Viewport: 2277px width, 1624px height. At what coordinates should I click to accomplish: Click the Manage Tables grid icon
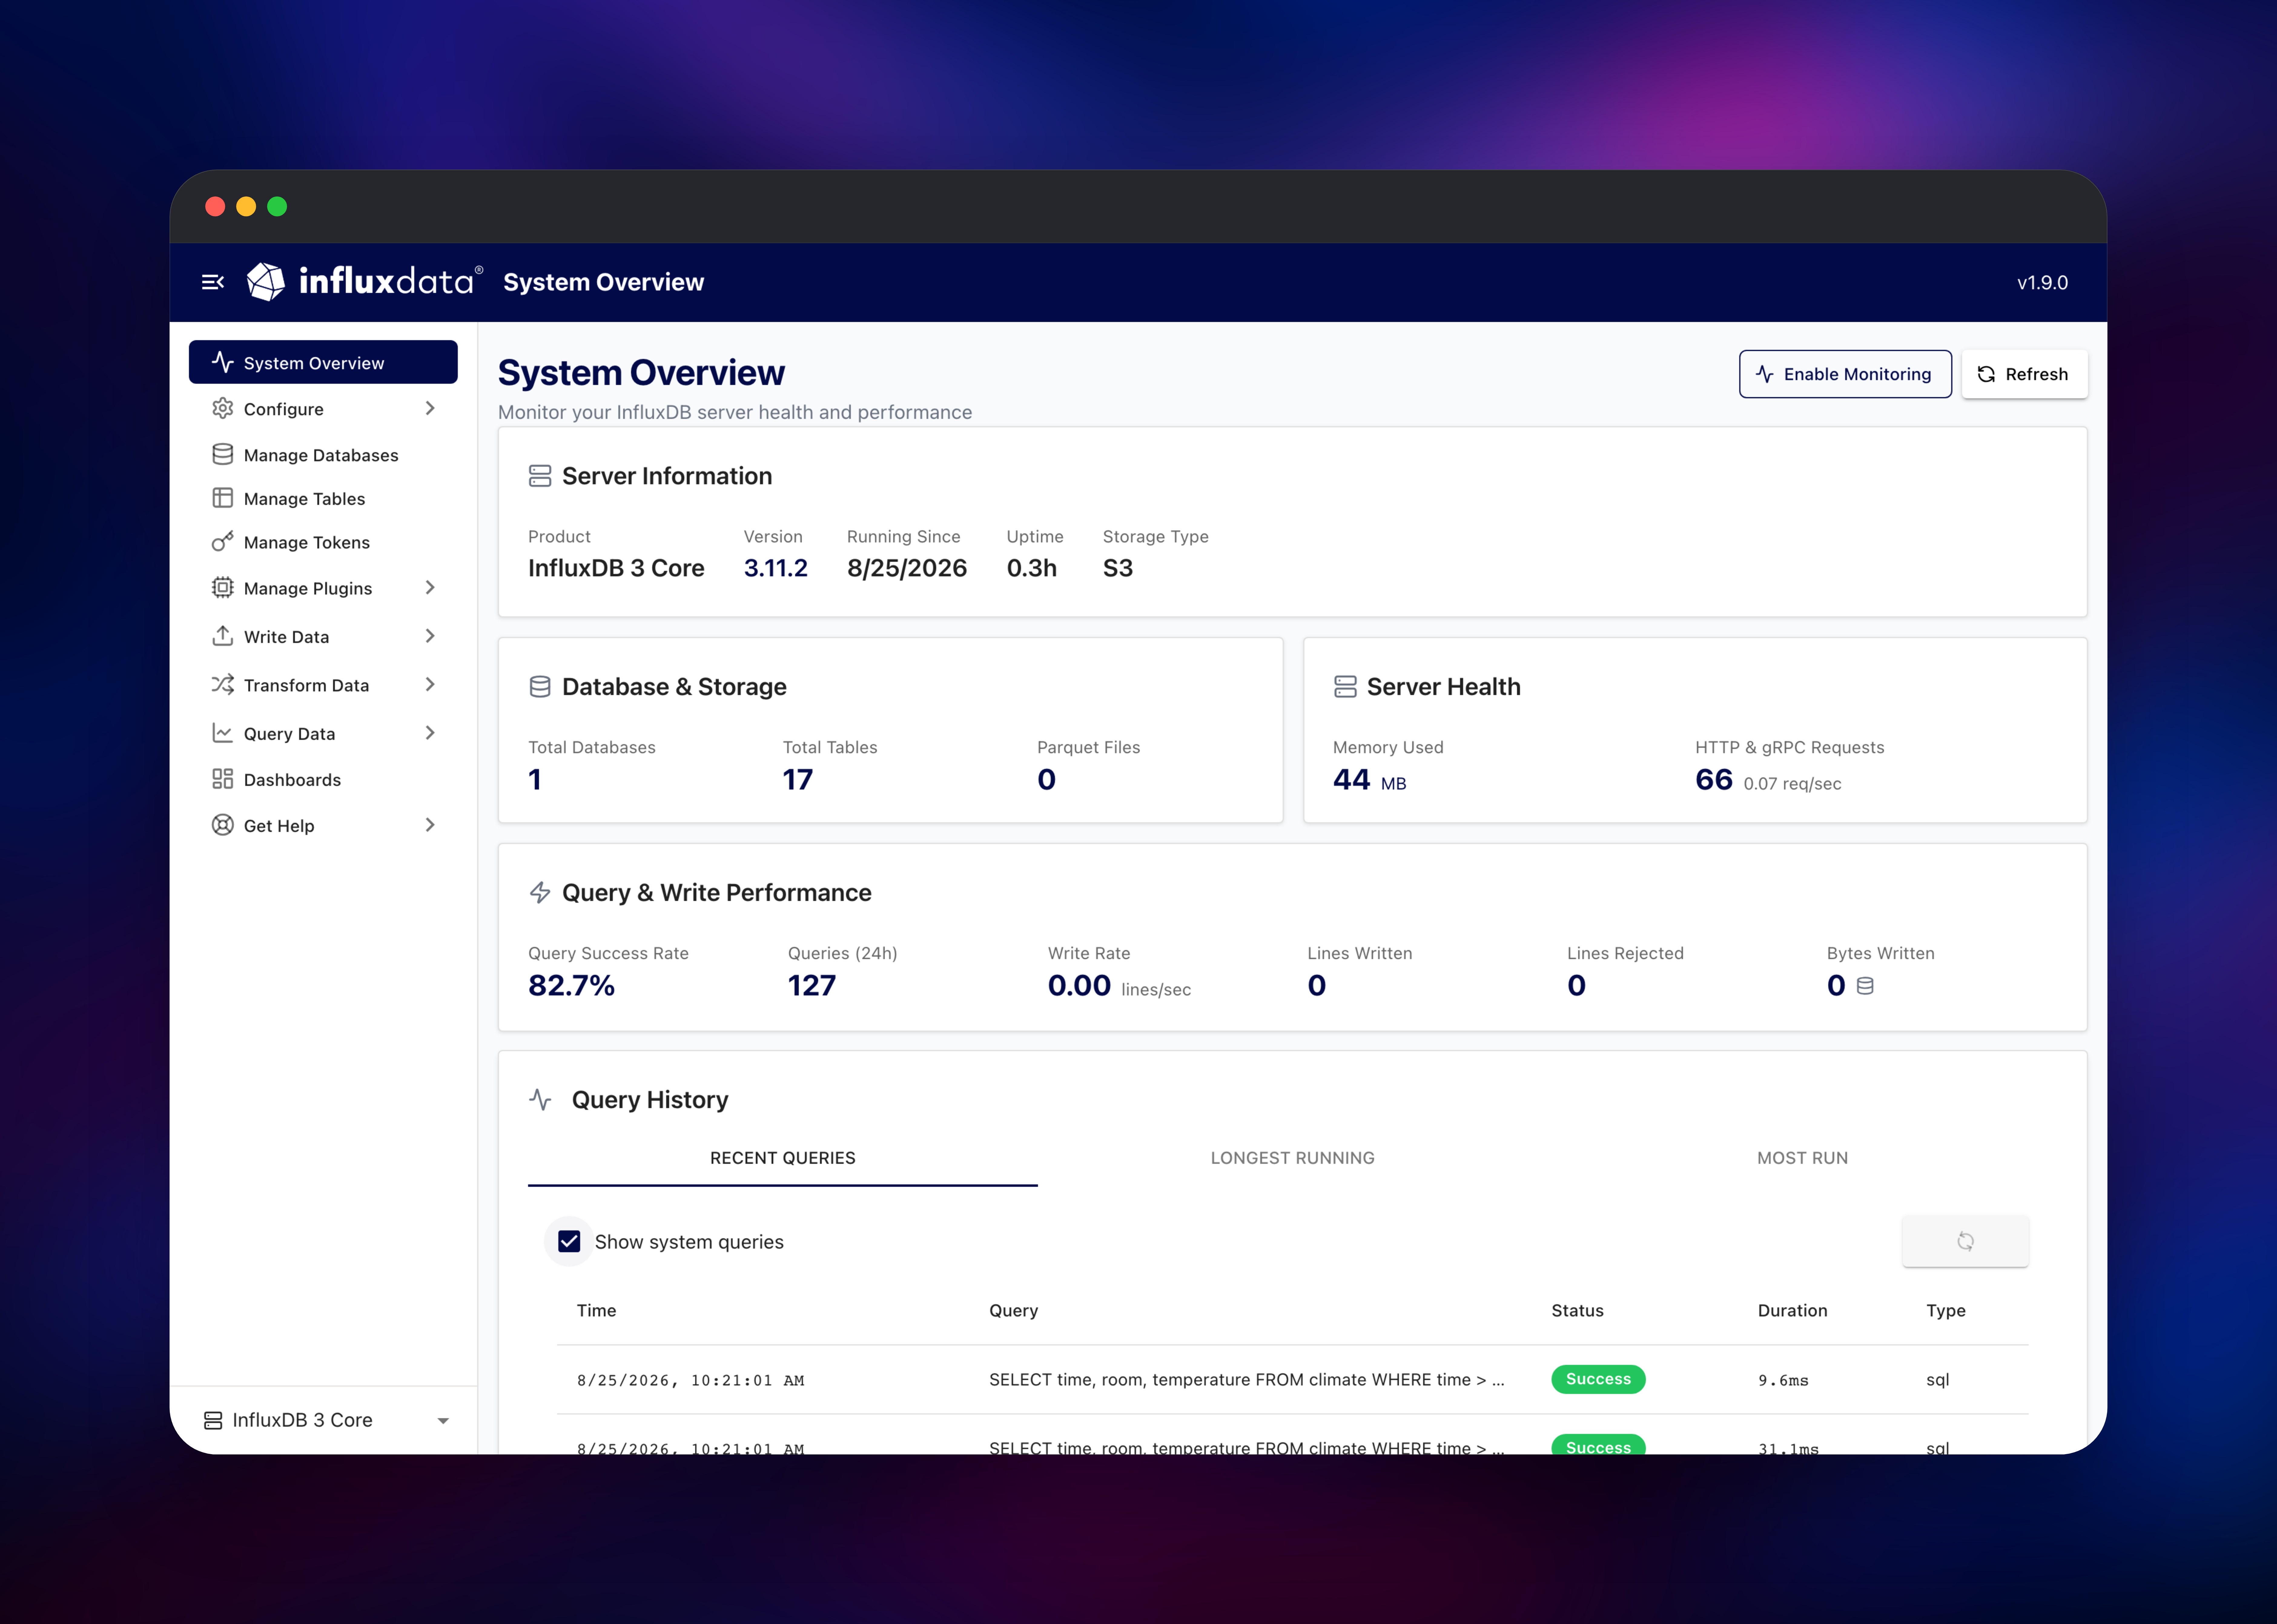tap(223, 498)
